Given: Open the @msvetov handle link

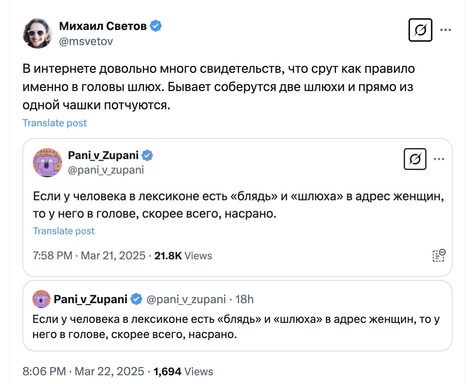Looking at the screenshot, I should tap(86, 41).
